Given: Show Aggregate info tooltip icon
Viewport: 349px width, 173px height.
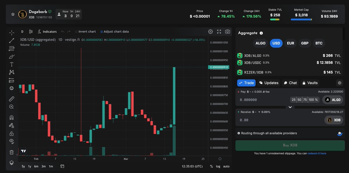Looking at the screenshot, I should coord(261,33).
